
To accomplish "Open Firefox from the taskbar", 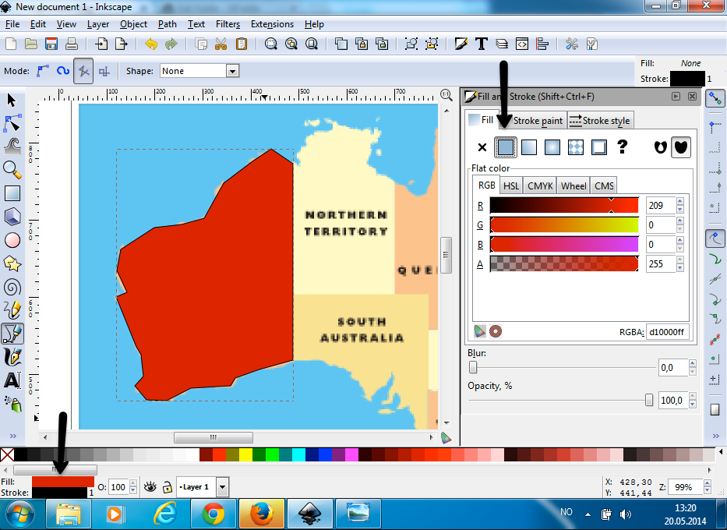I will 261,514.
